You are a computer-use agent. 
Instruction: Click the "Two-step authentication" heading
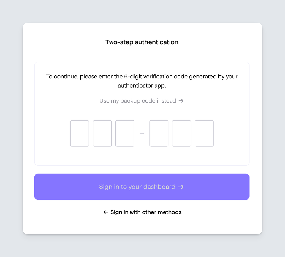[x=142, y=42]
